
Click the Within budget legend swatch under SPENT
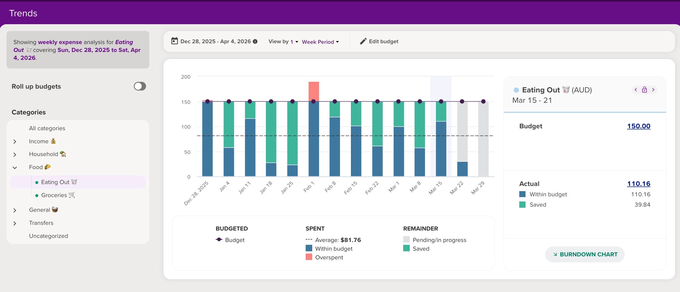(309, 248)
